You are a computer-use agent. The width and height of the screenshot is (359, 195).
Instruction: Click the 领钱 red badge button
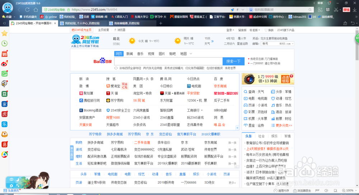click(346, 10)
